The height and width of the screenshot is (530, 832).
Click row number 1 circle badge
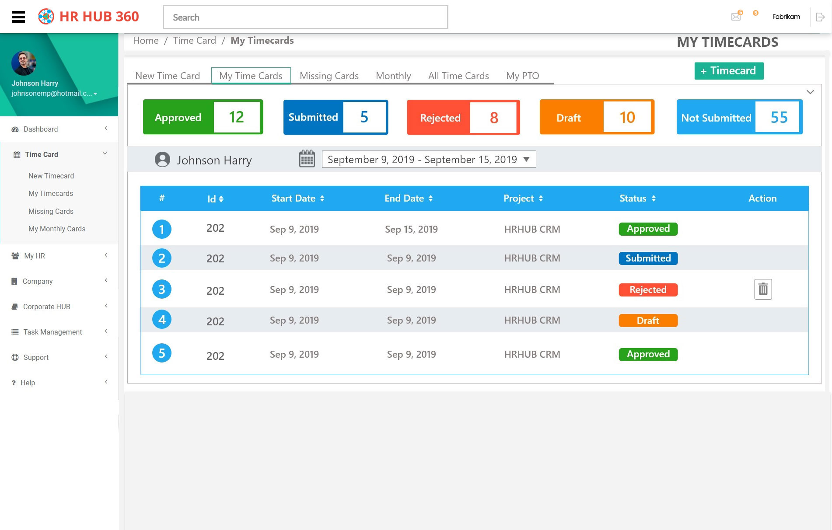click(162, 229)
